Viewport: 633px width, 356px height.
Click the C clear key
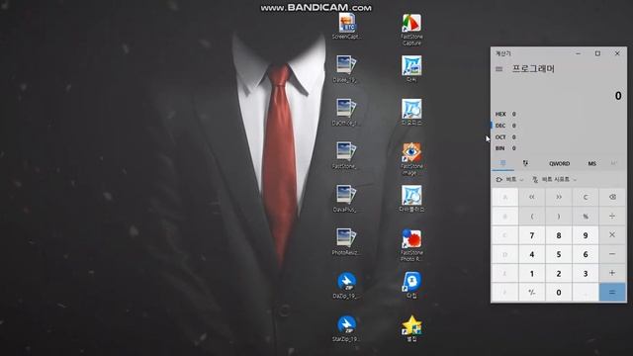(586, 197)
